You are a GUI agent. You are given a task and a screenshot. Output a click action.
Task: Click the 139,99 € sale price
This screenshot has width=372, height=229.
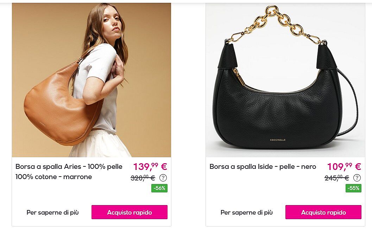point(150,166)
